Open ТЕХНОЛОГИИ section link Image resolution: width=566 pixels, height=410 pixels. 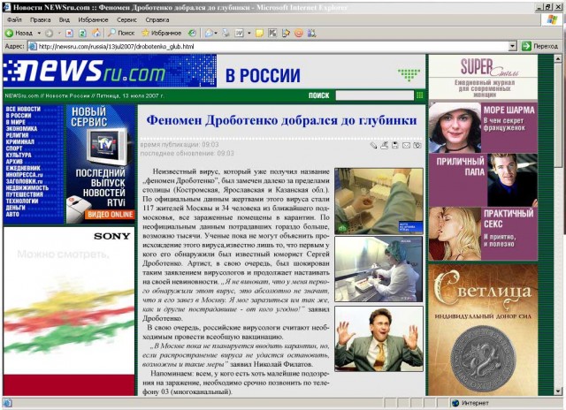pyautogui.click(x=21, y=201)
